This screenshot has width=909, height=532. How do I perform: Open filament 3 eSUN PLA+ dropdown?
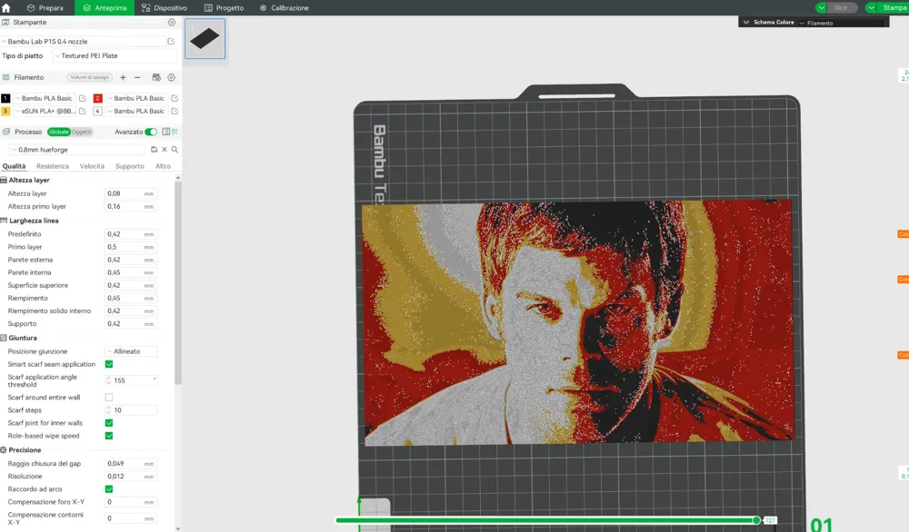45,111
